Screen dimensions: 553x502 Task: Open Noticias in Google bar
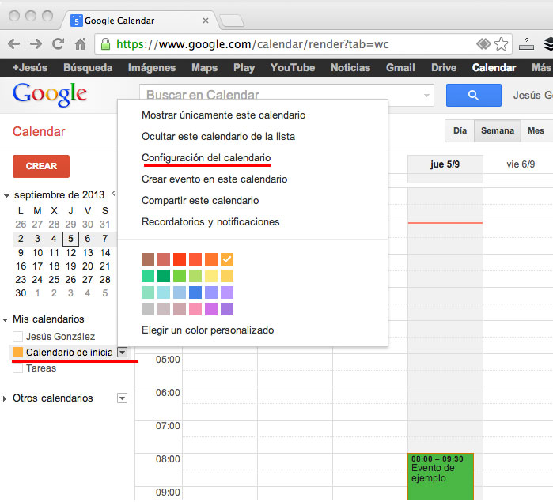(x=350, y=68)
